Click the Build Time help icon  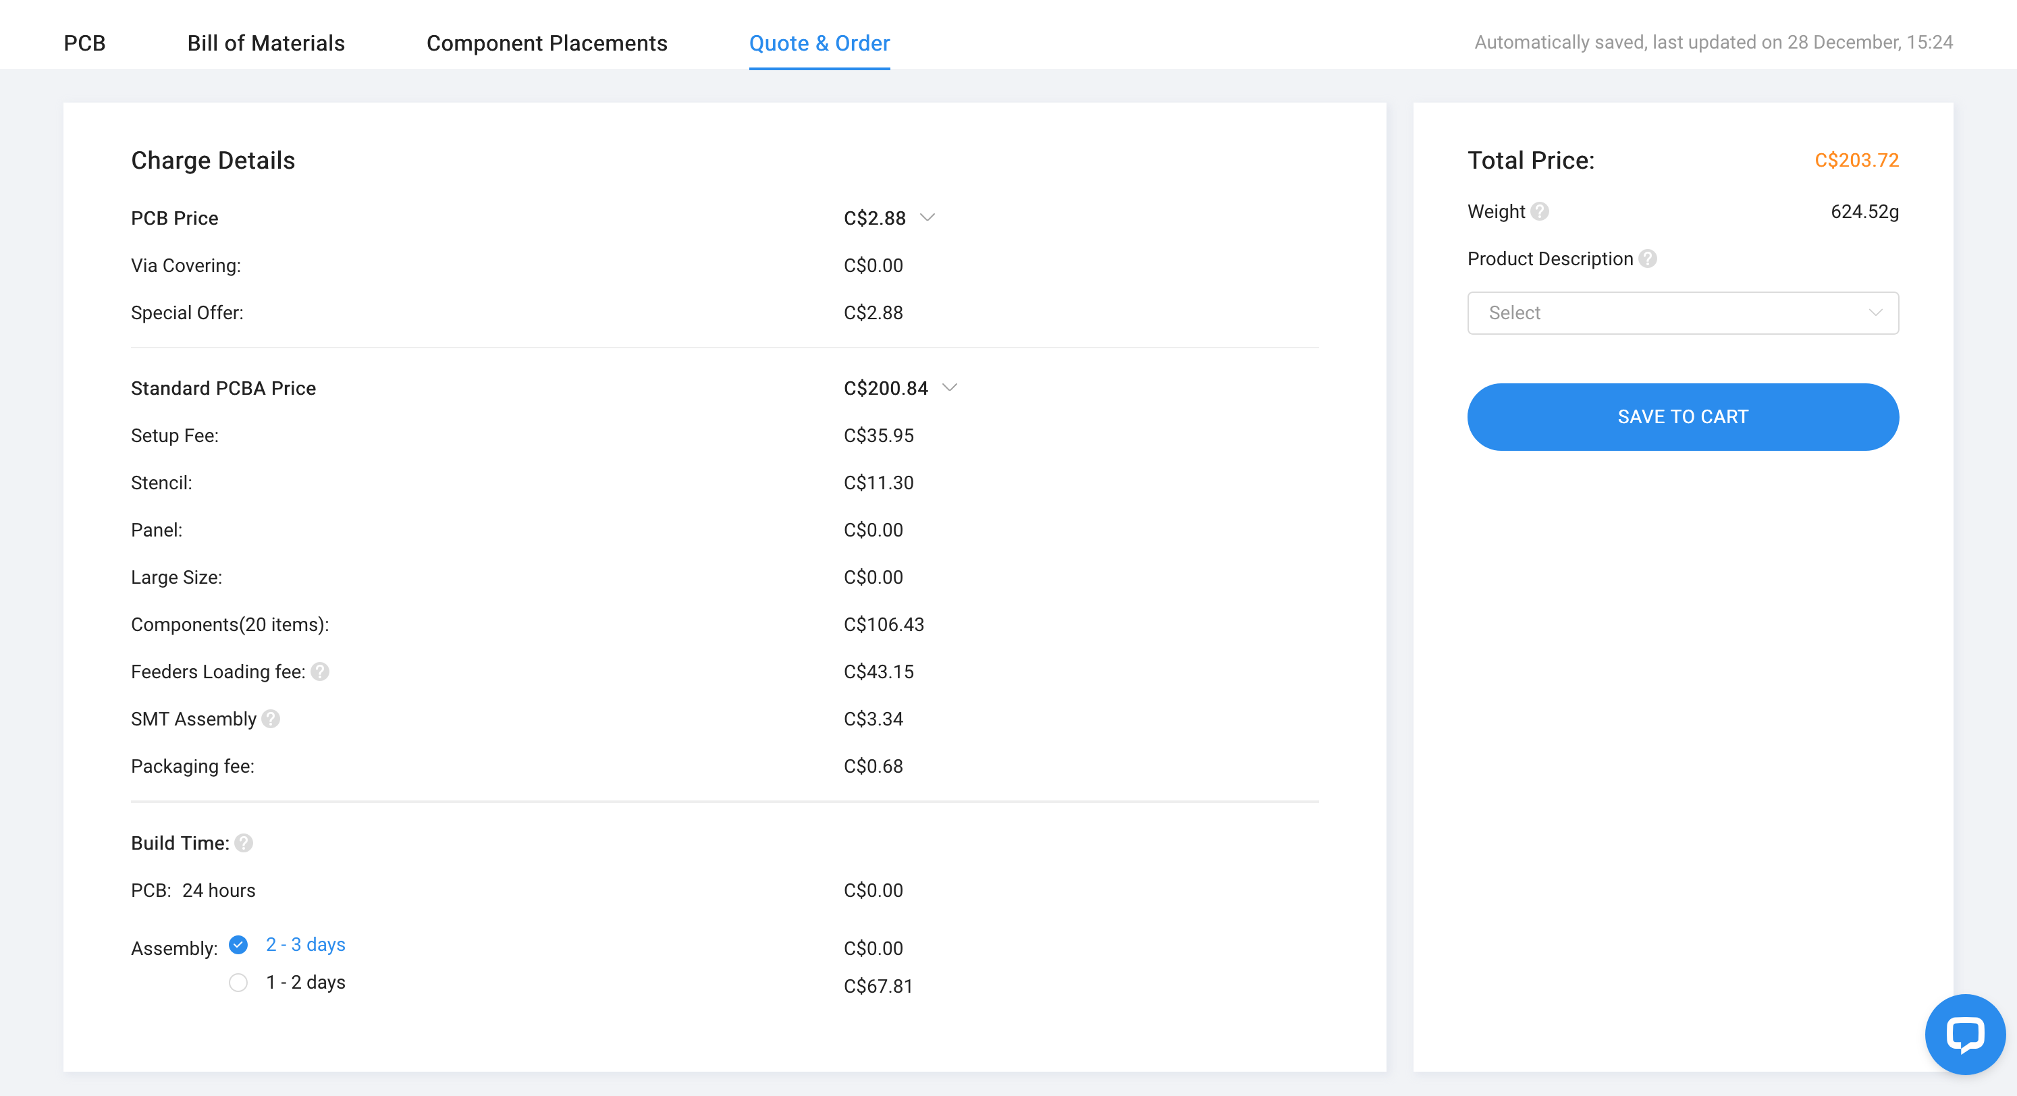click(x=244, y=843)
